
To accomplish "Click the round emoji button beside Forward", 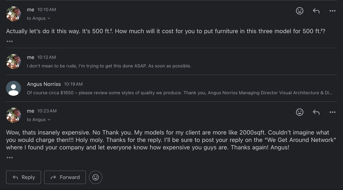I will point(95,177).
